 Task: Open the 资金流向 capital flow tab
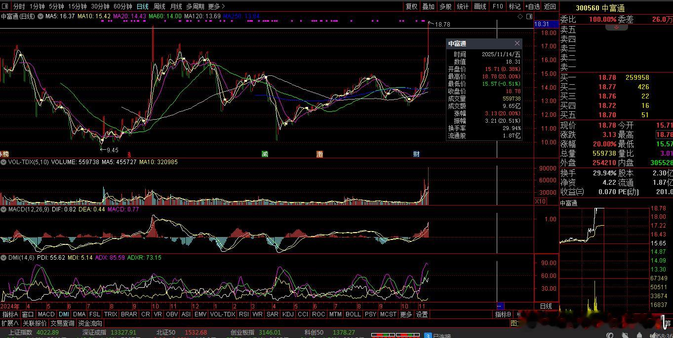(90, 323)
